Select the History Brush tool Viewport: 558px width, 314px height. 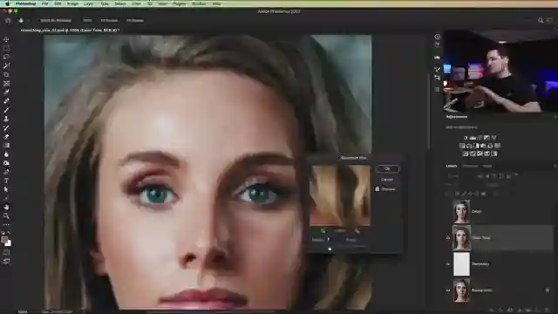tap(6, 127)
